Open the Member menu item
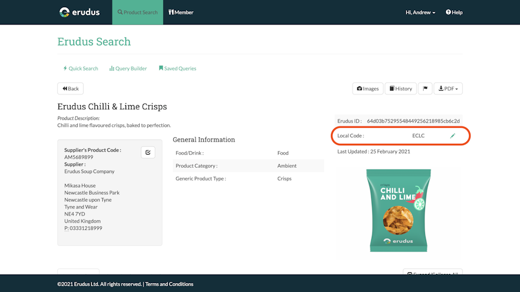Screen dimensions: 520x292 [x=181, y=13]
